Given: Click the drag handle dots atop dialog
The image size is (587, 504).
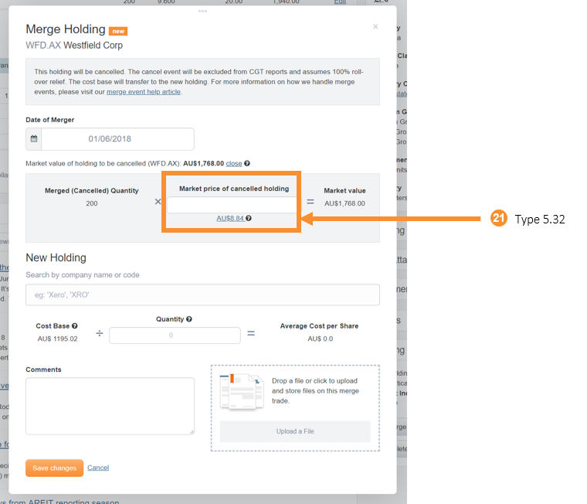Looking at the screenshot, I should click(x=202, y=12).
